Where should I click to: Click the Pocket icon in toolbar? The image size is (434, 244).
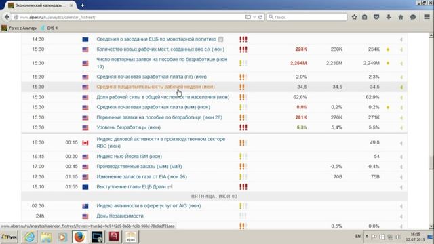(376, 17)
